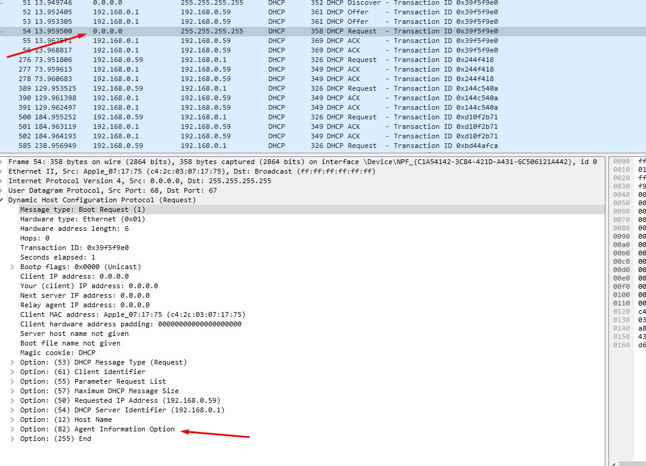Select hex offset 0120 row in bytes pane
The image size is (646, 466).
point(629,311)
